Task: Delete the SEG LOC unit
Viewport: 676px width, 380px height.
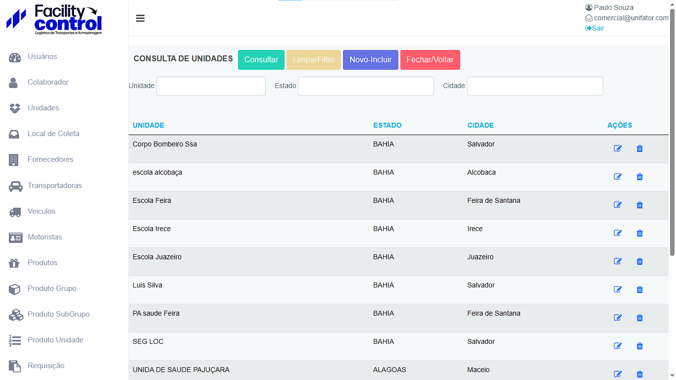Action: [x=639, y=346]
